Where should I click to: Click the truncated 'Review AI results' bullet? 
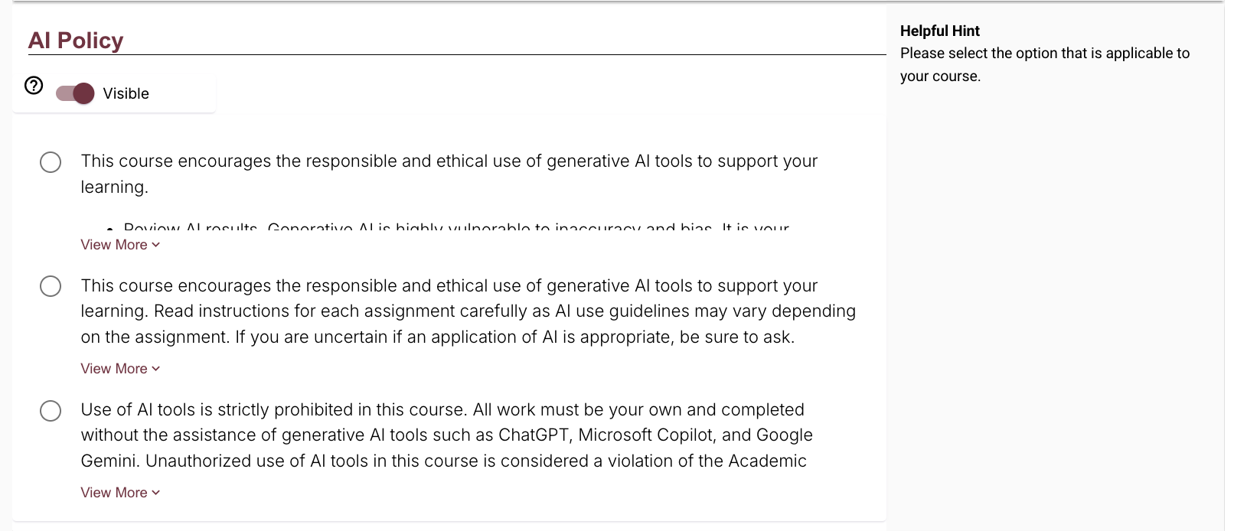[190, 227]
